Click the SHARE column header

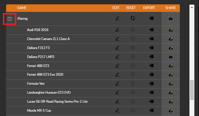coord(171,8)
